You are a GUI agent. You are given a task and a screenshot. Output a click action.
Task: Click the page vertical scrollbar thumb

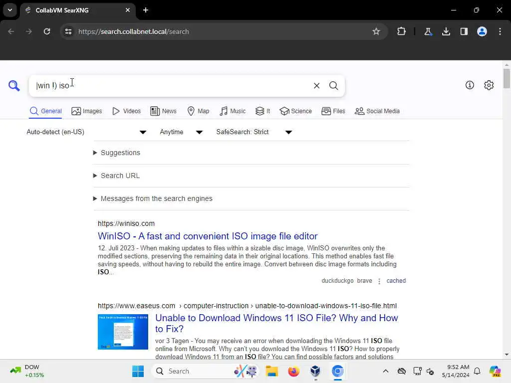tap(507, 78)
